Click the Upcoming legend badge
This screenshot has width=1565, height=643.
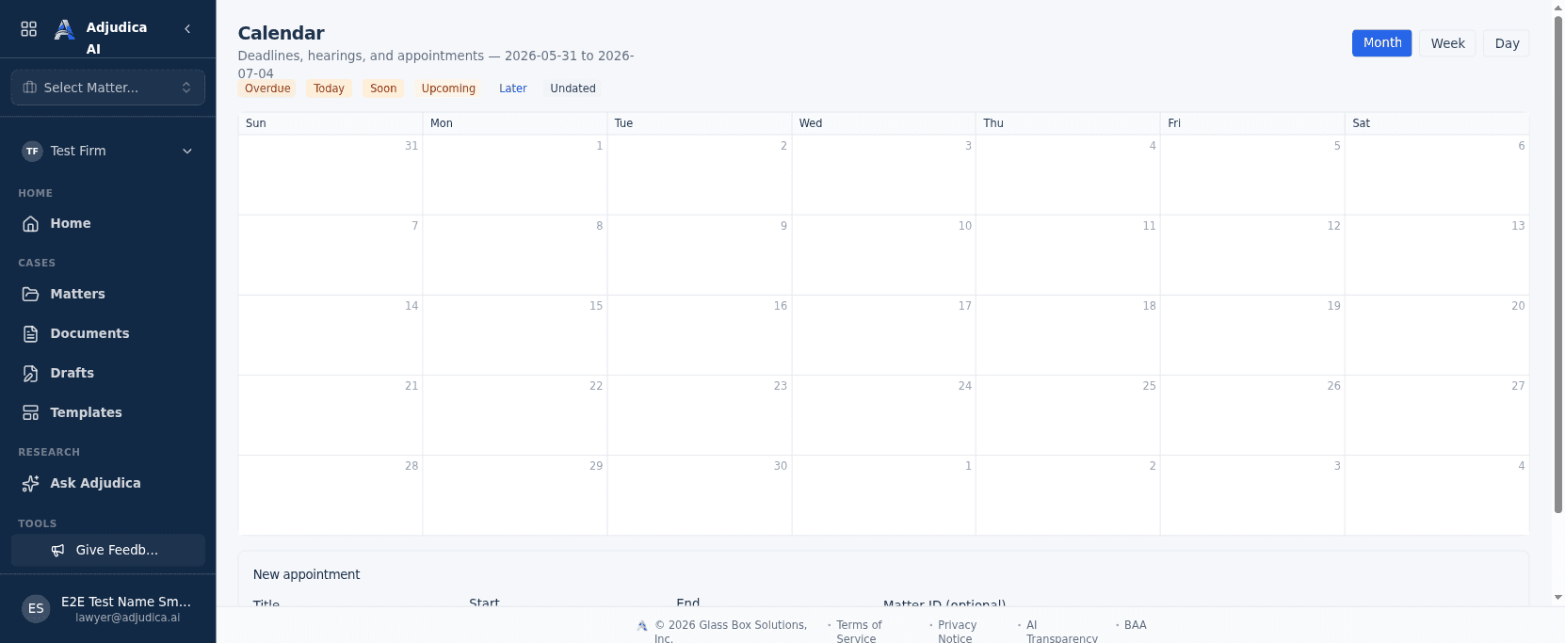[448, 88]
